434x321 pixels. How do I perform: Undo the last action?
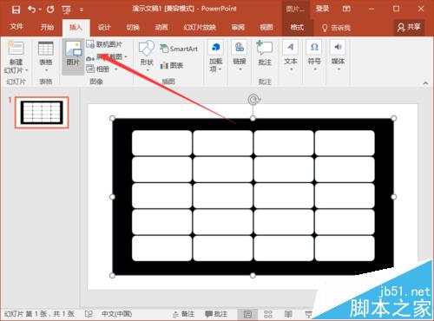(32, 10)
